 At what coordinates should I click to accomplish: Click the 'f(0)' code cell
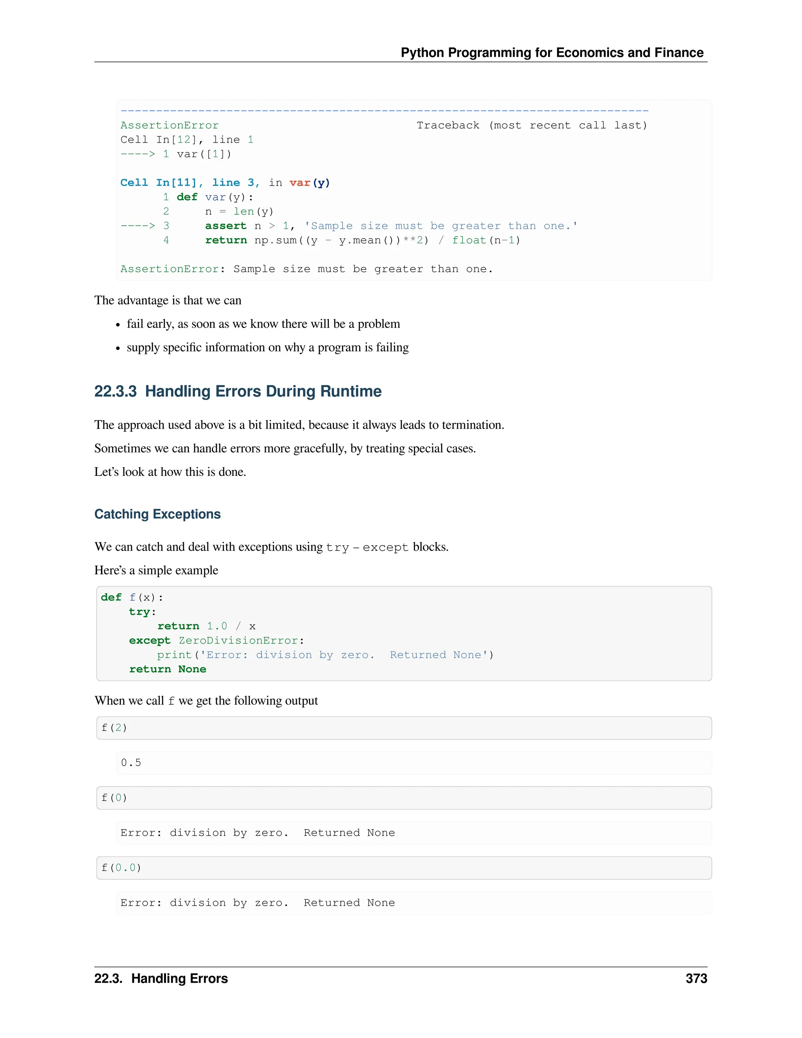point(404,798)
